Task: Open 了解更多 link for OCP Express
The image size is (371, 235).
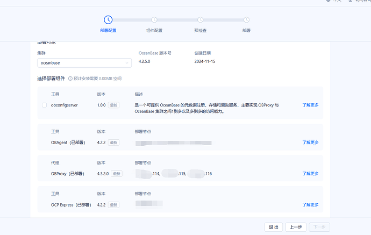Action: tap(310, 205)
